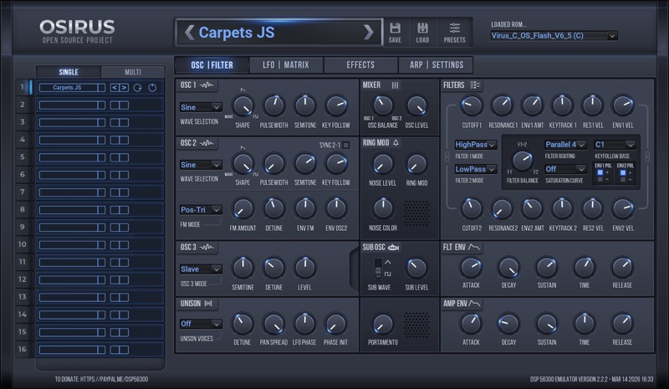Open the ARP | SETTINGS tab

coord(436,65)
